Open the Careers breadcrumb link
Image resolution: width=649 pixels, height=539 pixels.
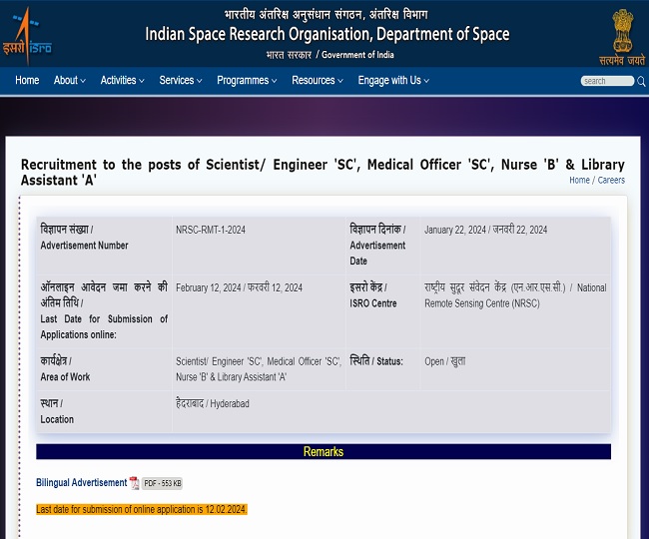point(611,181)
